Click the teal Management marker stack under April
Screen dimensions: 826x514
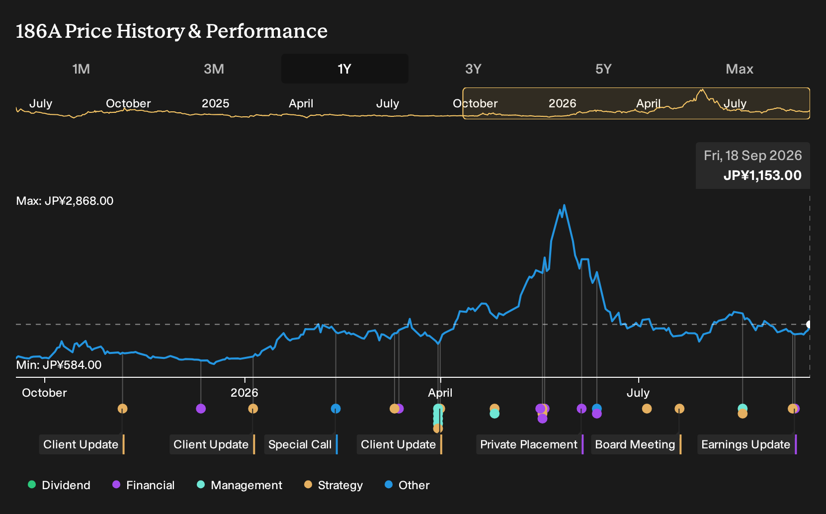click(438, 417)
